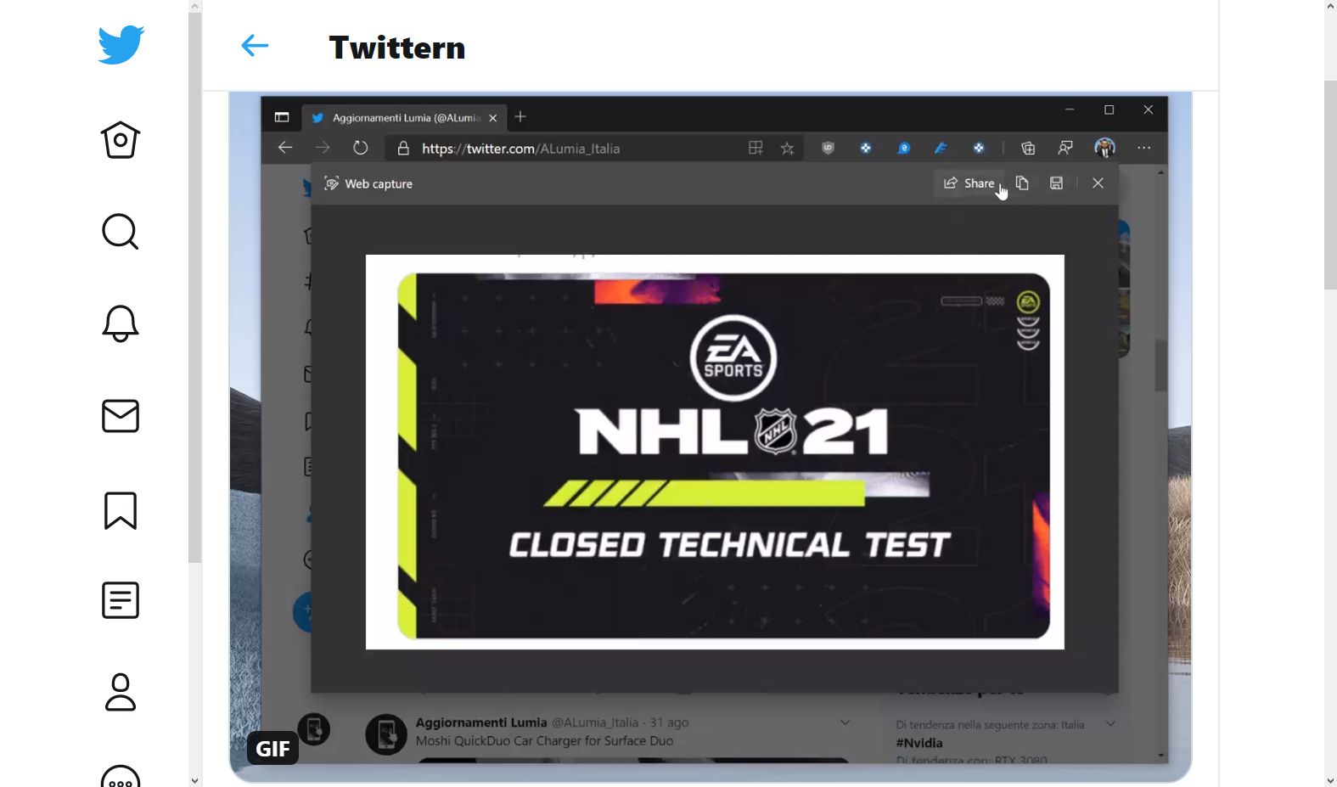Click the GIF badge on the media
This screenshot has height=787, width=1337.
pyautogui.click(x=272, y=749)
